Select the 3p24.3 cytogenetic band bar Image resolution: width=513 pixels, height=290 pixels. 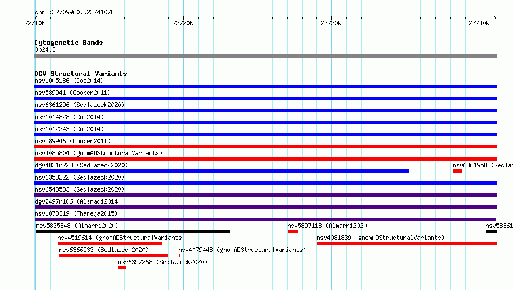(x=265, y=56)
